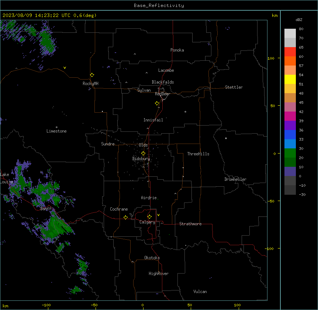The image size is (318, 310).
Task: Pick the topmost light gray legend swatch
Action: coord(290,33)
